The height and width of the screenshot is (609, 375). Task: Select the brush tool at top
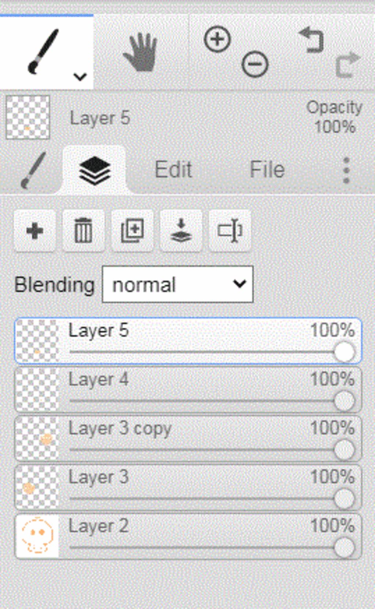pos(43,51)
